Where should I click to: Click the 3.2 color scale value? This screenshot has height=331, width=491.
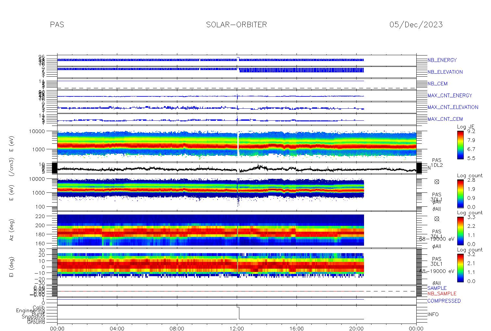click(471, 254)
